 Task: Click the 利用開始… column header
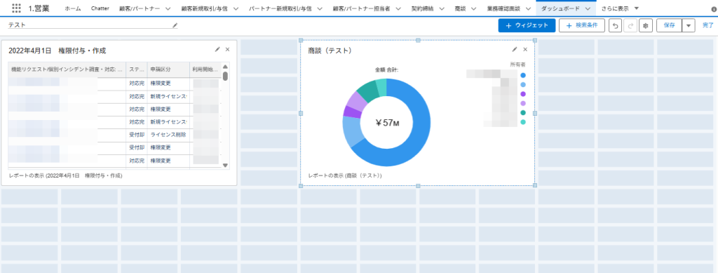[x=205, y=69]
